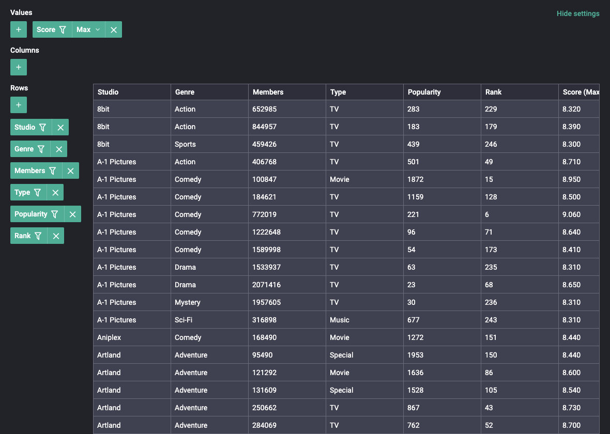Remove the Rank row field

tap(56, 236)
